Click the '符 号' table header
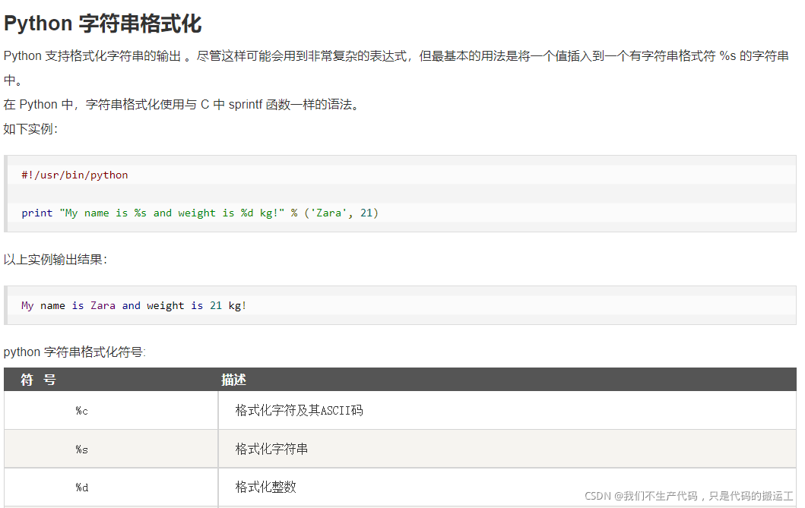Screen dimensions: 805x508 (x=39, y=380)
